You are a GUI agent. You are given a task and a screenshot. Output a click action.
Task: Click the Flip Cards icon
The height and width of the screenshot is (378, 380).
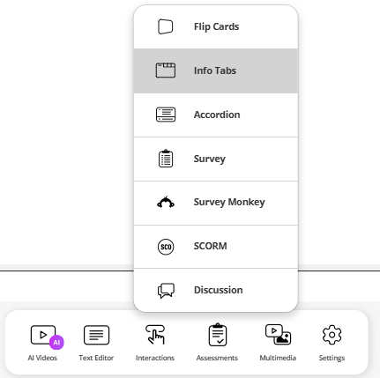166,26
